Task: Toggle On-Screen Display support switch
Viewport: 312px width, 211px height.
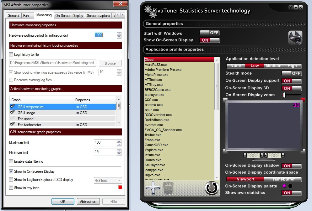Action: coord(292,81)
